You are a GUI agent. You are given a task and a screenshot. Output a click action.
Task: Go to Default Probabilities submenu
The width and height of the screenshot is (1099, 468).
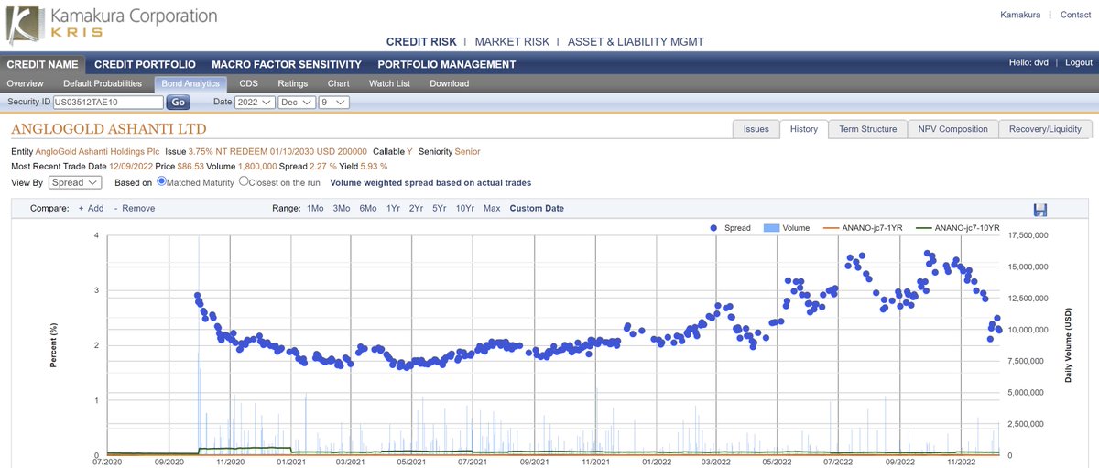pyautogui.click(x=103, y=83)
